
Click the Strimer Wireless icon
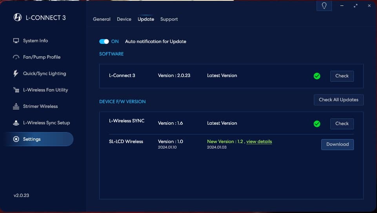click(x=16, y=106)
